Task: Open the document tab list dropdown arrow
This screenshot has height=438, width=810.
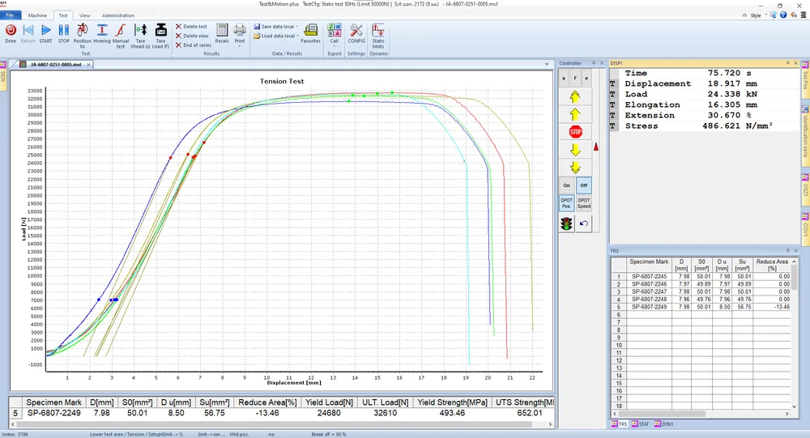Action: point(547,65)
